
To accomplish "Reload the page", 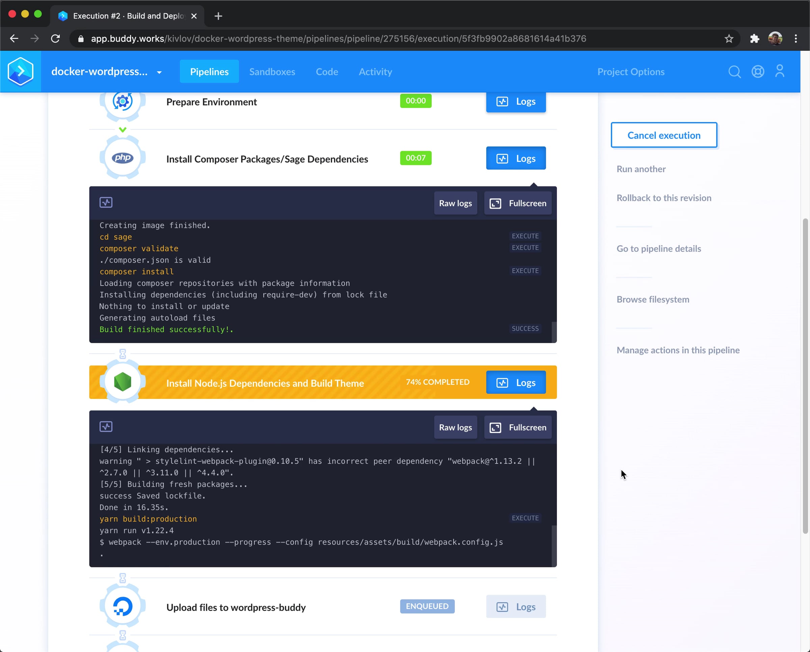I will 55,38.
